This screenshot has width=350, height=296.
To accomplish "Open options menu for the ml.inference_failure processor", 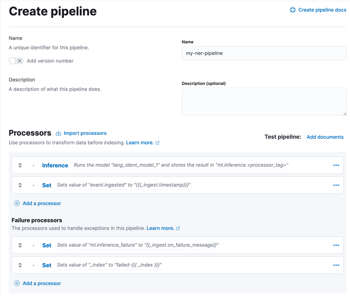I will point(336,245).
